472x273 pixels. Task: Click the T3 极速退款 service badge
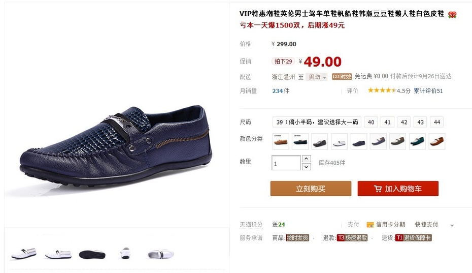pyautogui.click(x=352, y=238)
